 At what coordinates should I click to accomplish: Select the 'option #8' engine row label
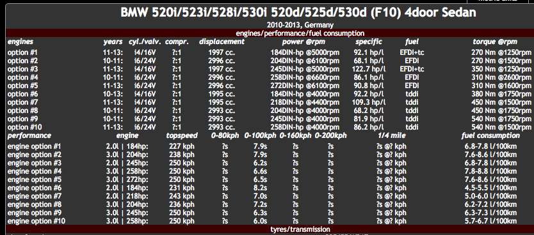22,110
